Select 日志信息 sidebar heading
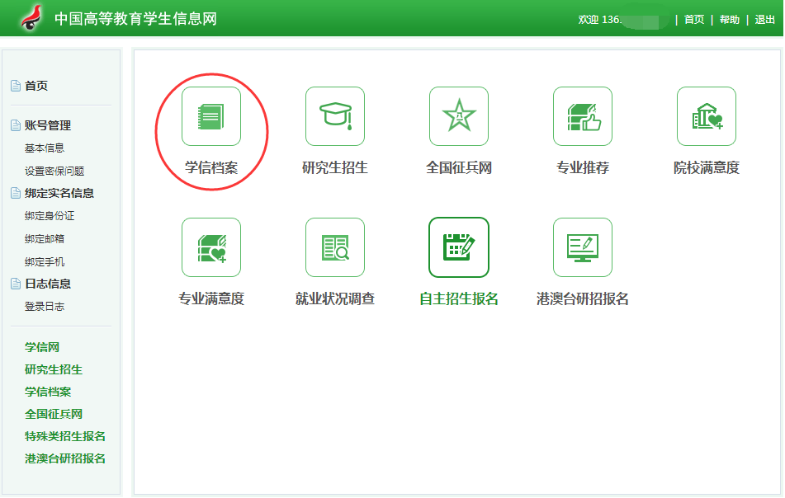Screen dimensions: 785x498 48,284
